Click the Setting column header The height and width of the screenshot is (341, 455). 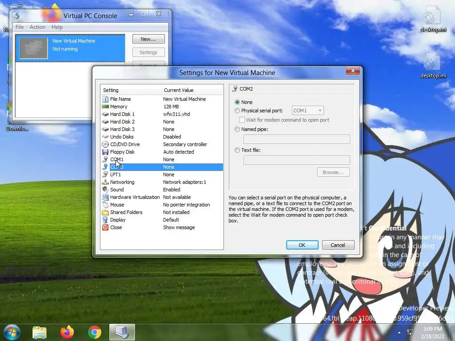pyautogui.click(x=131, y=90)
